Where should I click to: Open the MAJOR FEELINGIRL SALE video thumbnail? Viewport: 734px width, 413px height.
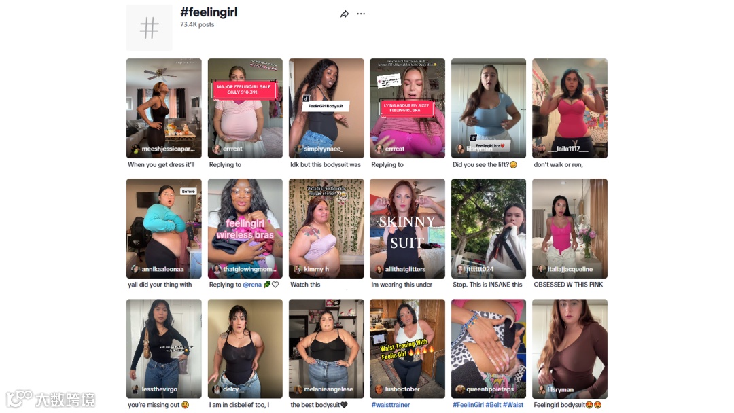pyautogui.click(x=245, y=108)
